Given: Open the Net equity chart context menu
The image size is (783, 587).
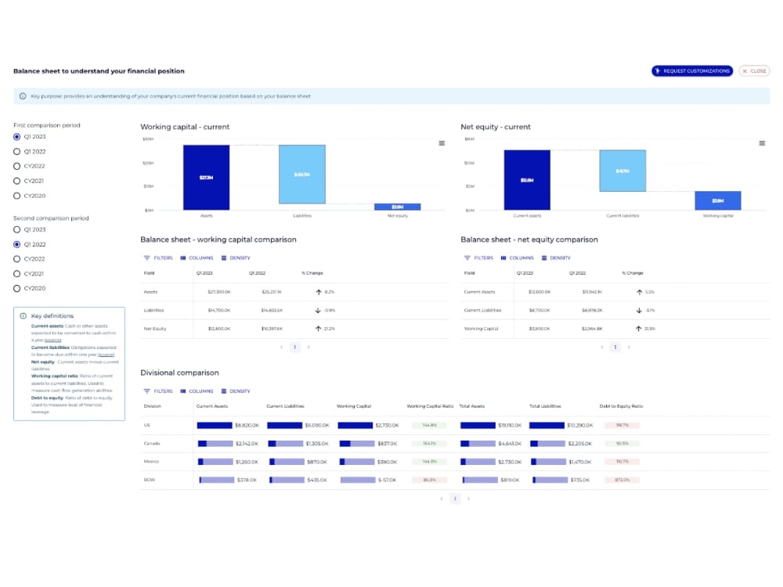Looking at the screenshot, I should click(761, 143).
